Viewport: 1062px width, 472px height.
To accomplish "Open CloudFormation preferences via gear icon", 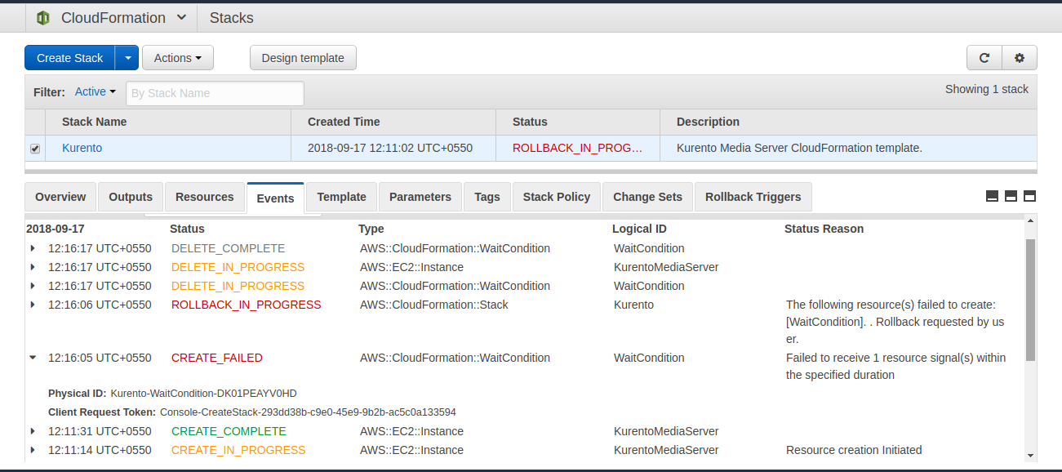I will (1019, 57).
